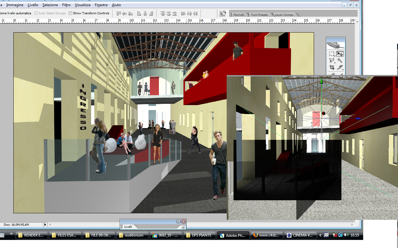The width and height of the screenshot is (398, 248).
Task: Select the Move tool
Action: coord(340,54)
